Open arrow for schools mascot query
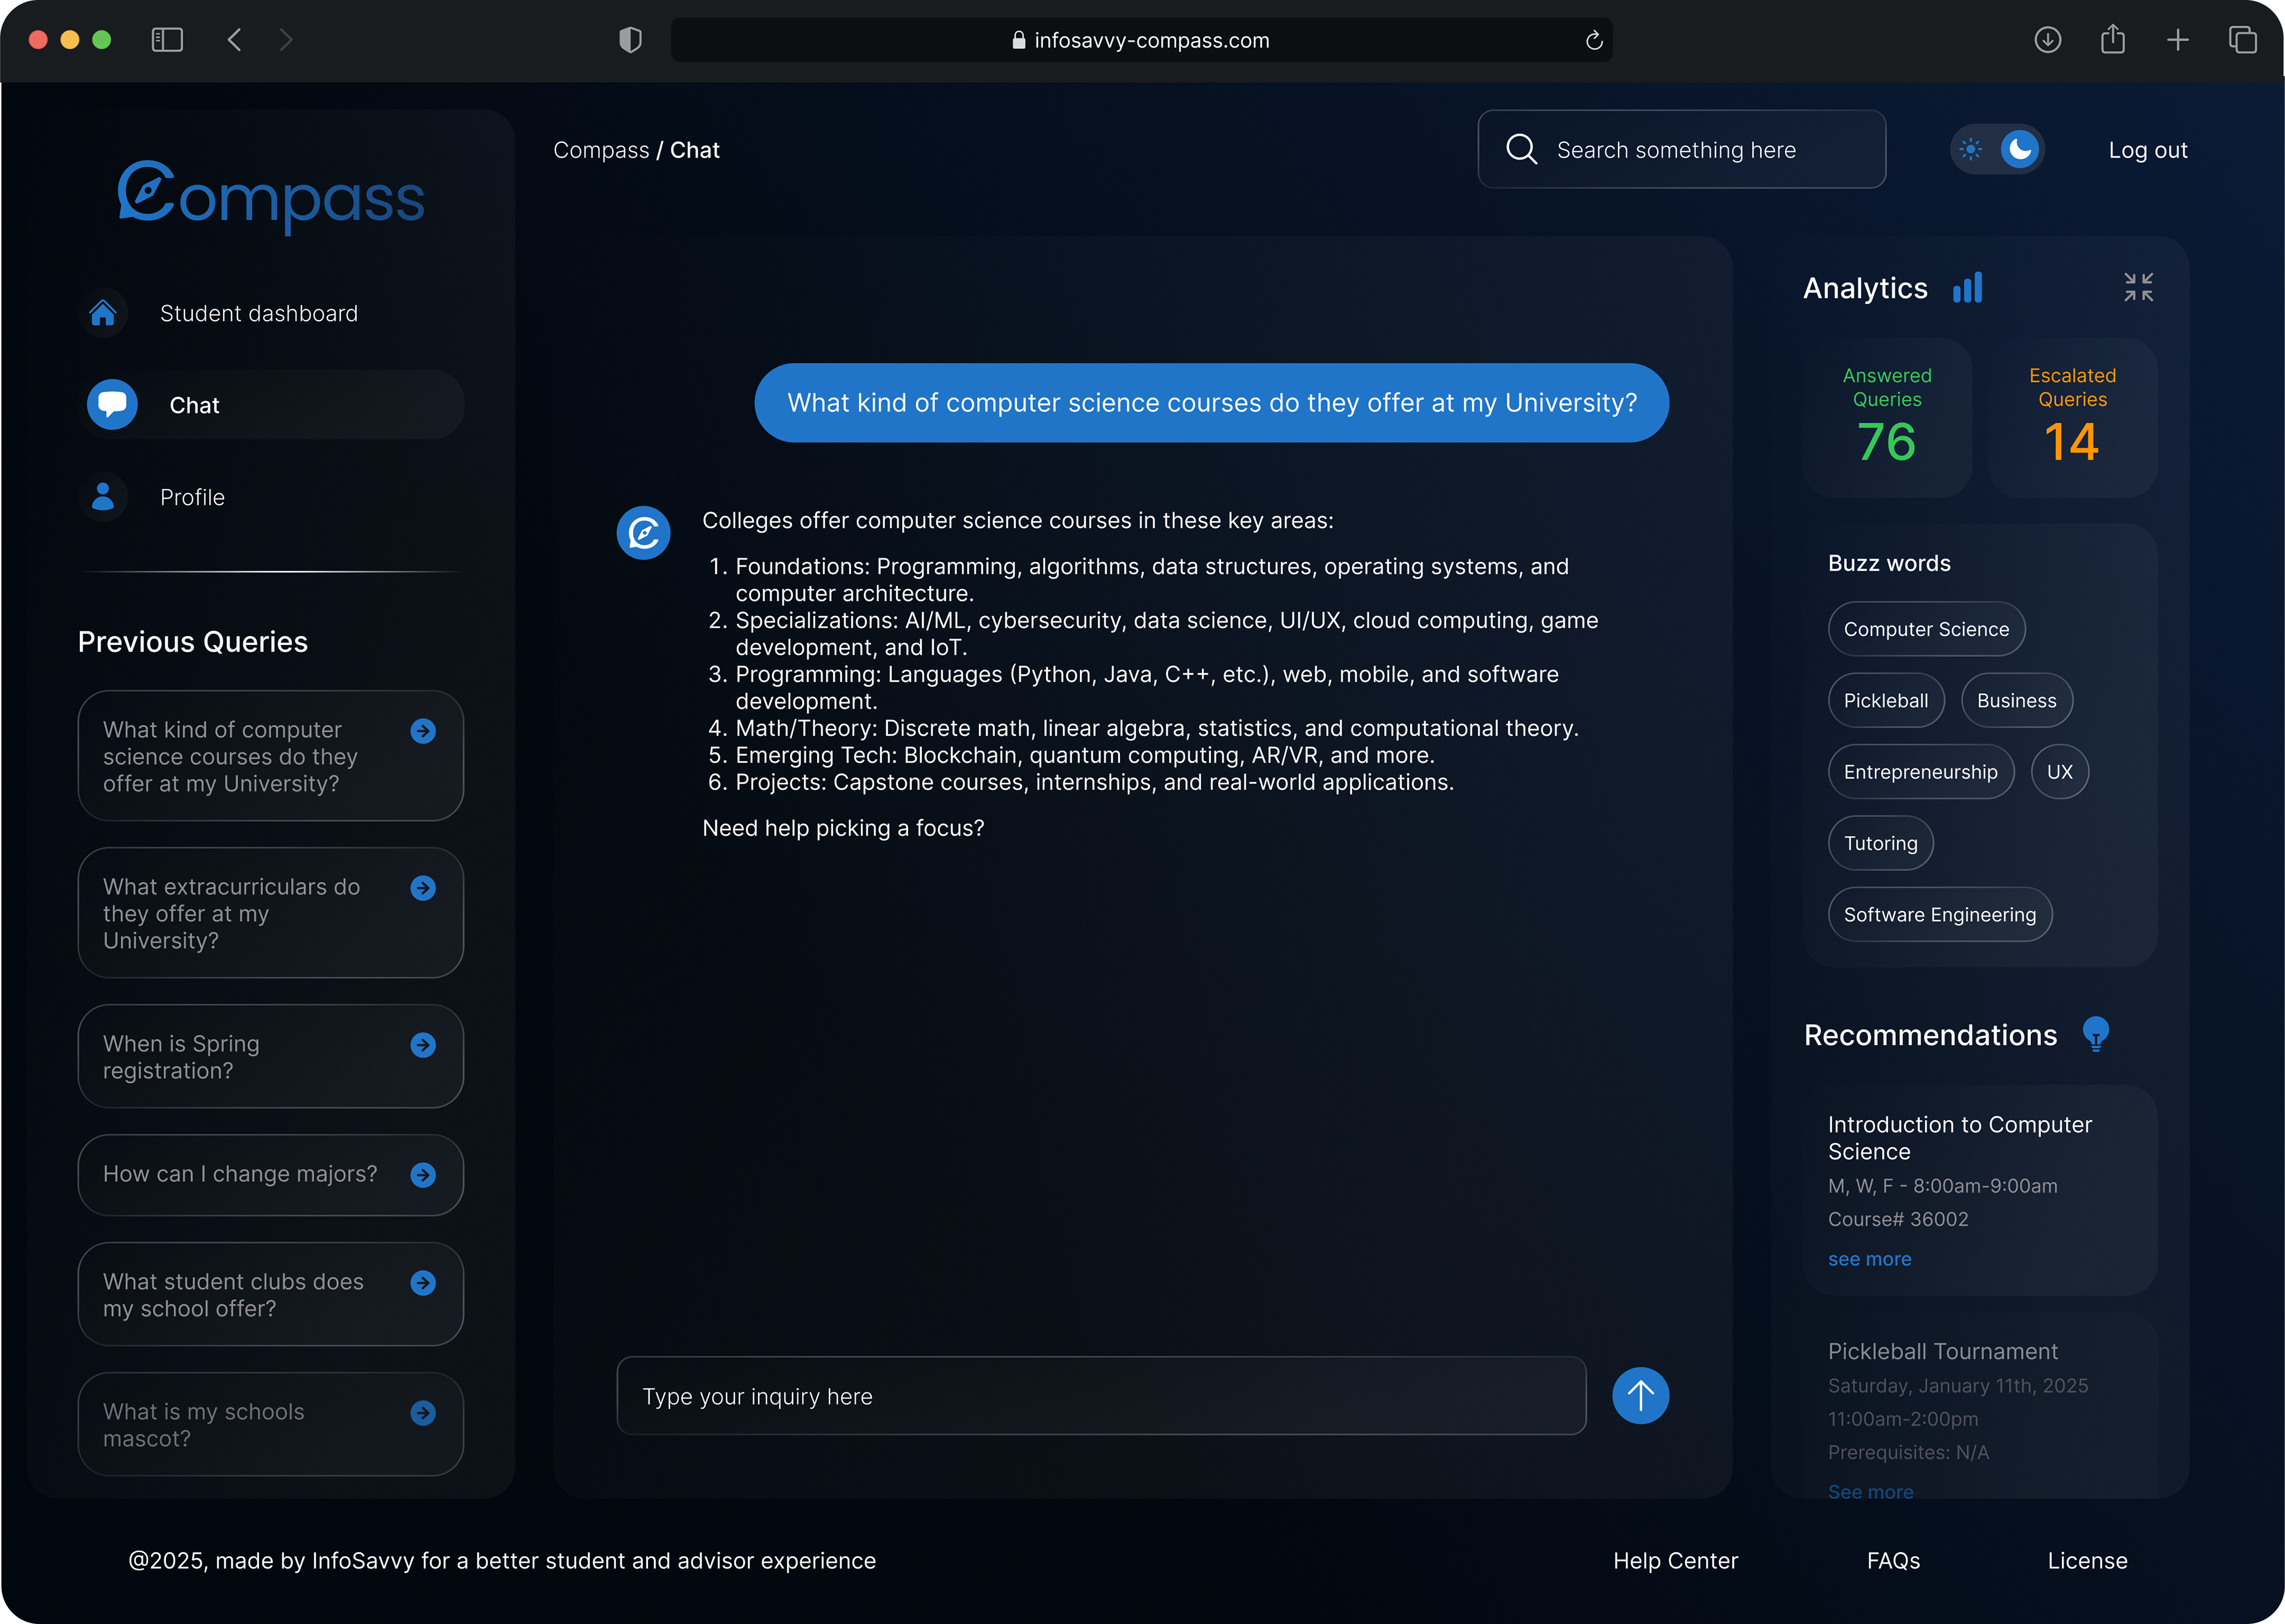The height and width of the screenshot is (1624, 2285). 423,1413
